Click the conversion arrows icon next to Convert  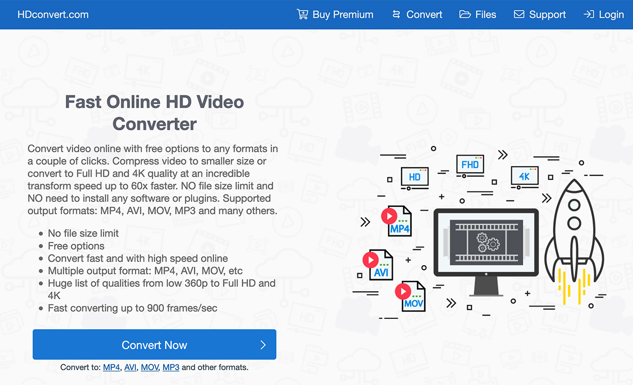point(396,14)
